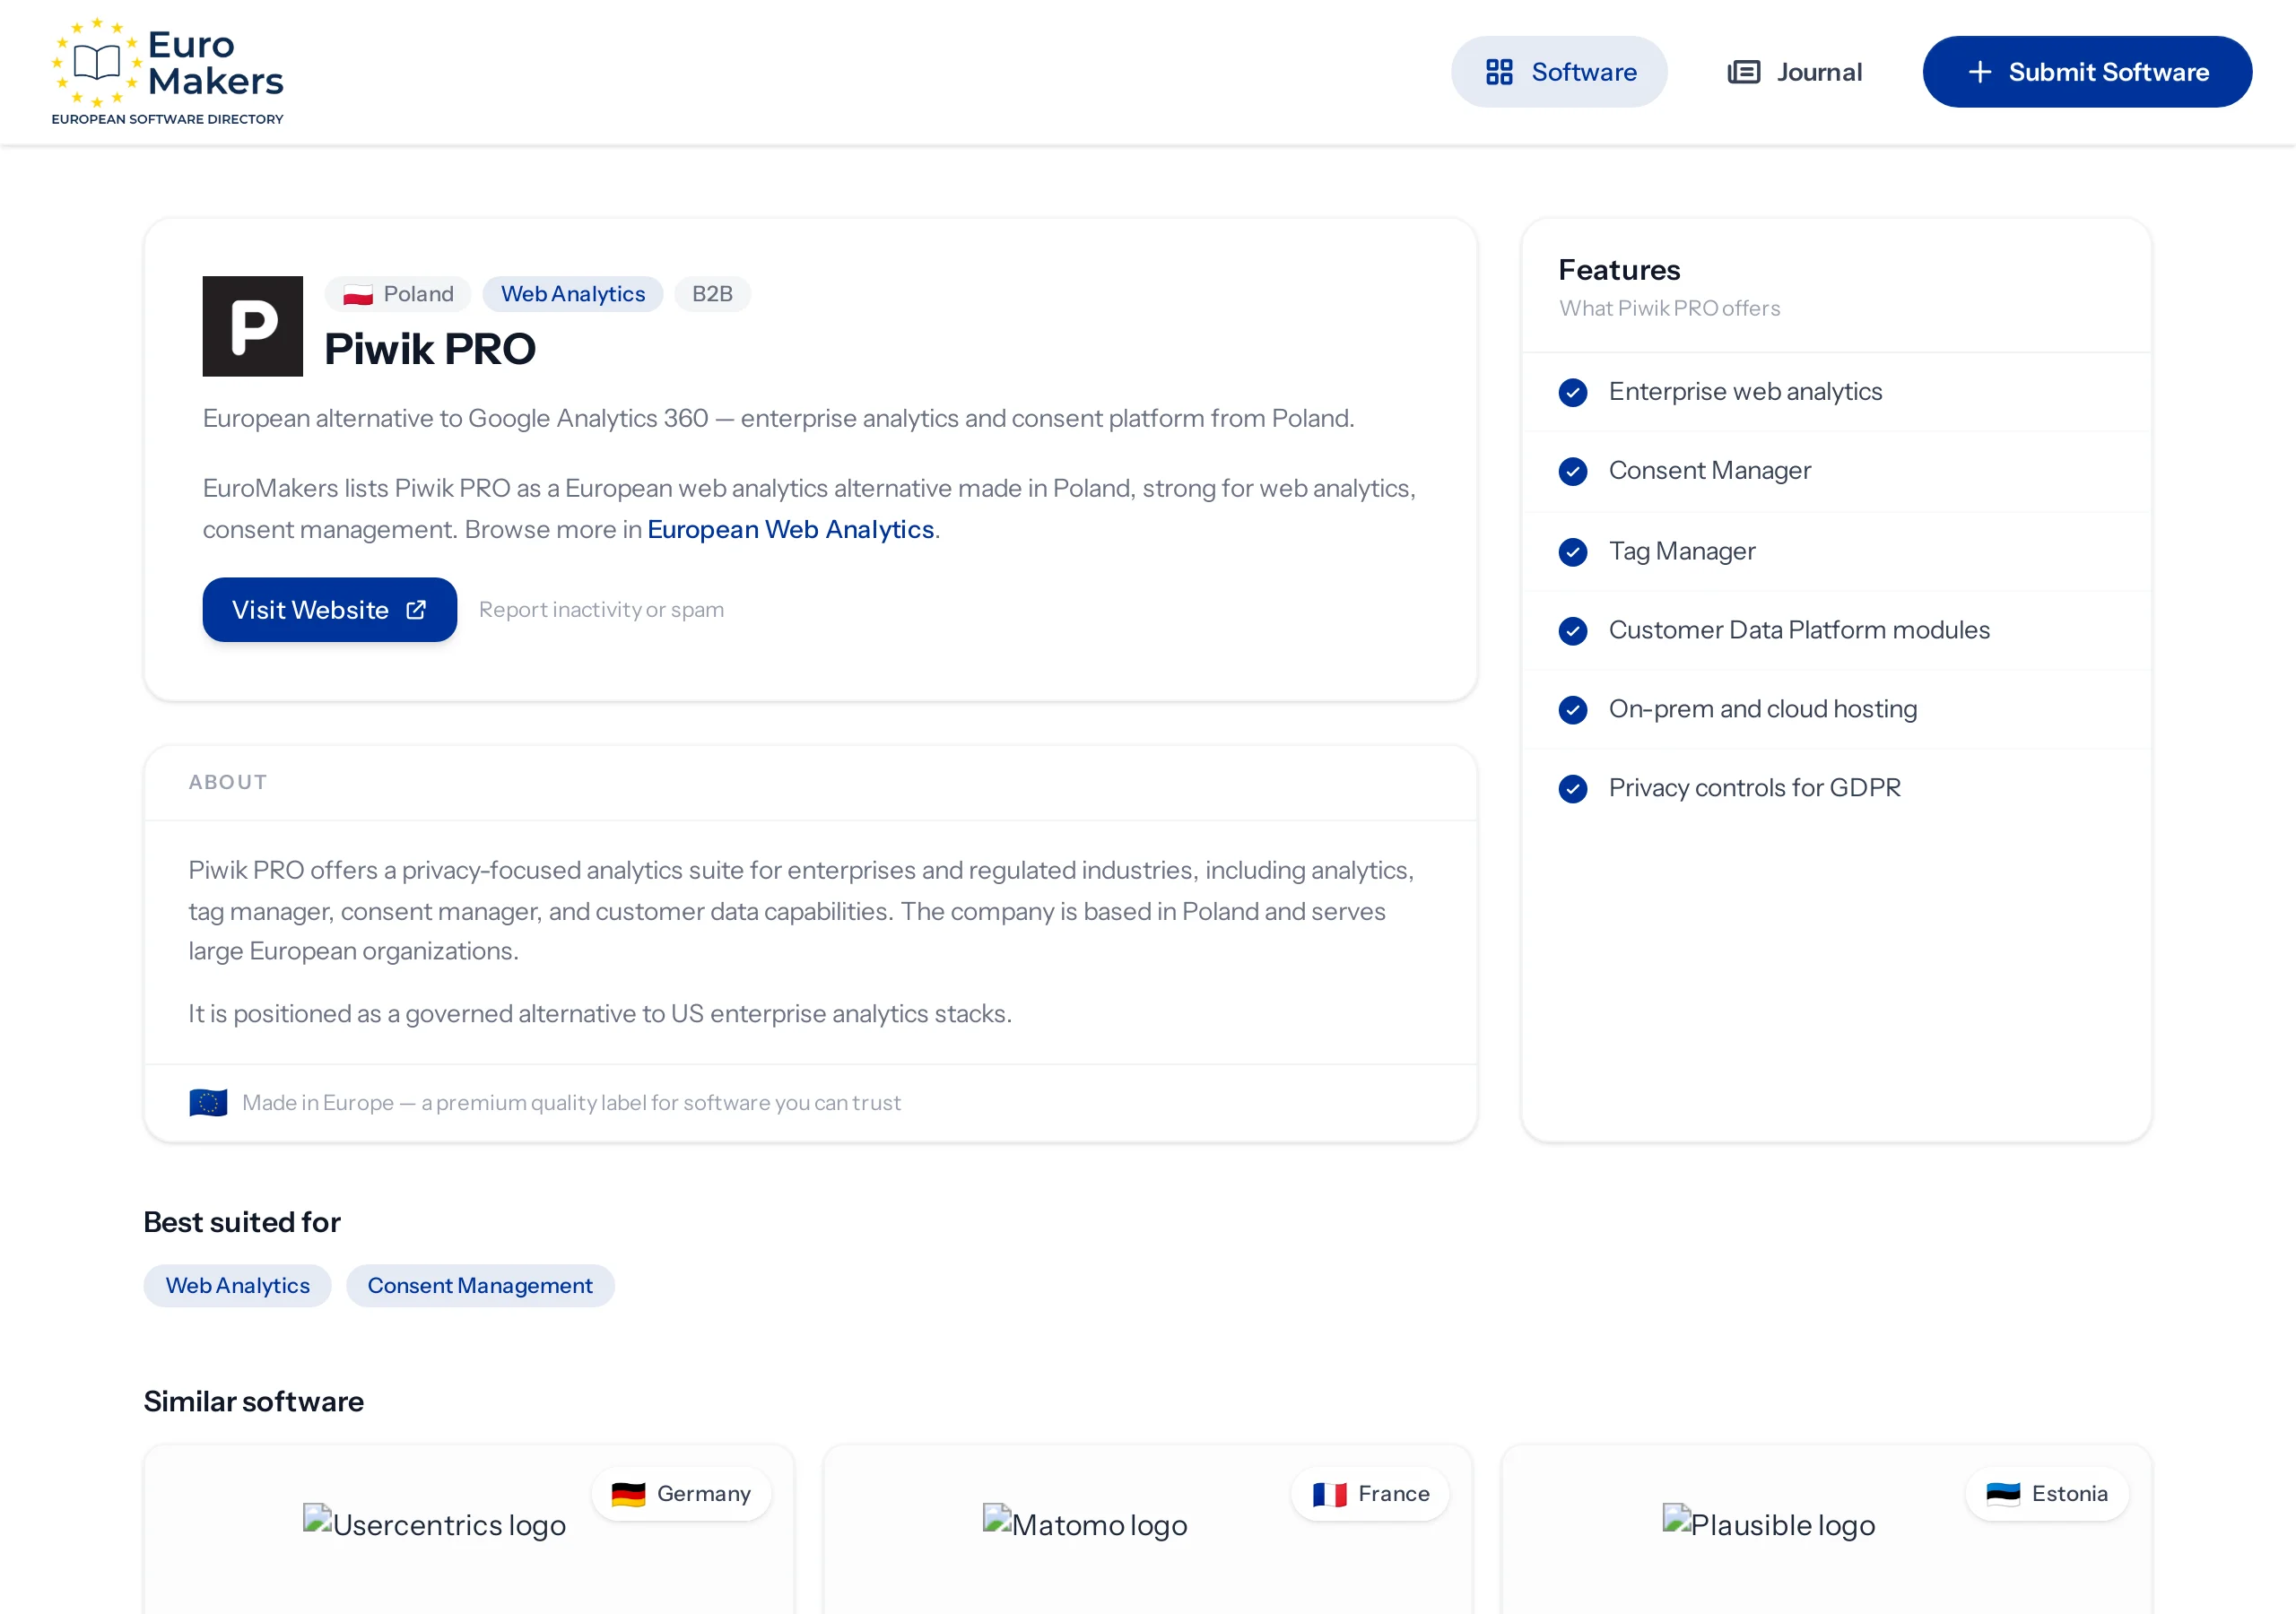
Task: Open the Plausible similar software card
Action: click(x=1826, y=1529)
